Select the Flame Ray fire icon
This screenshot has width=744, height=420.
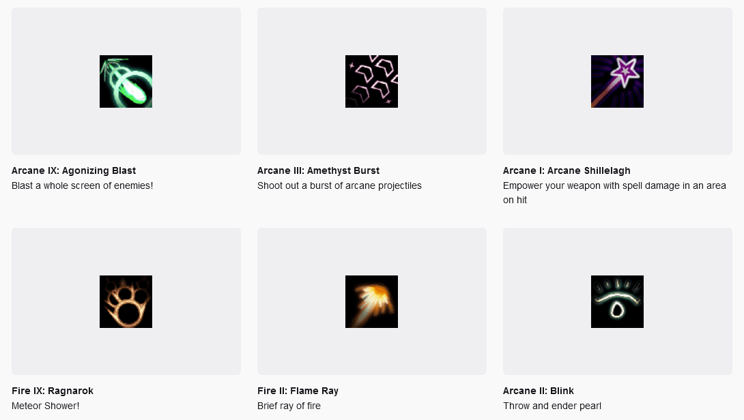click(371, 301)
